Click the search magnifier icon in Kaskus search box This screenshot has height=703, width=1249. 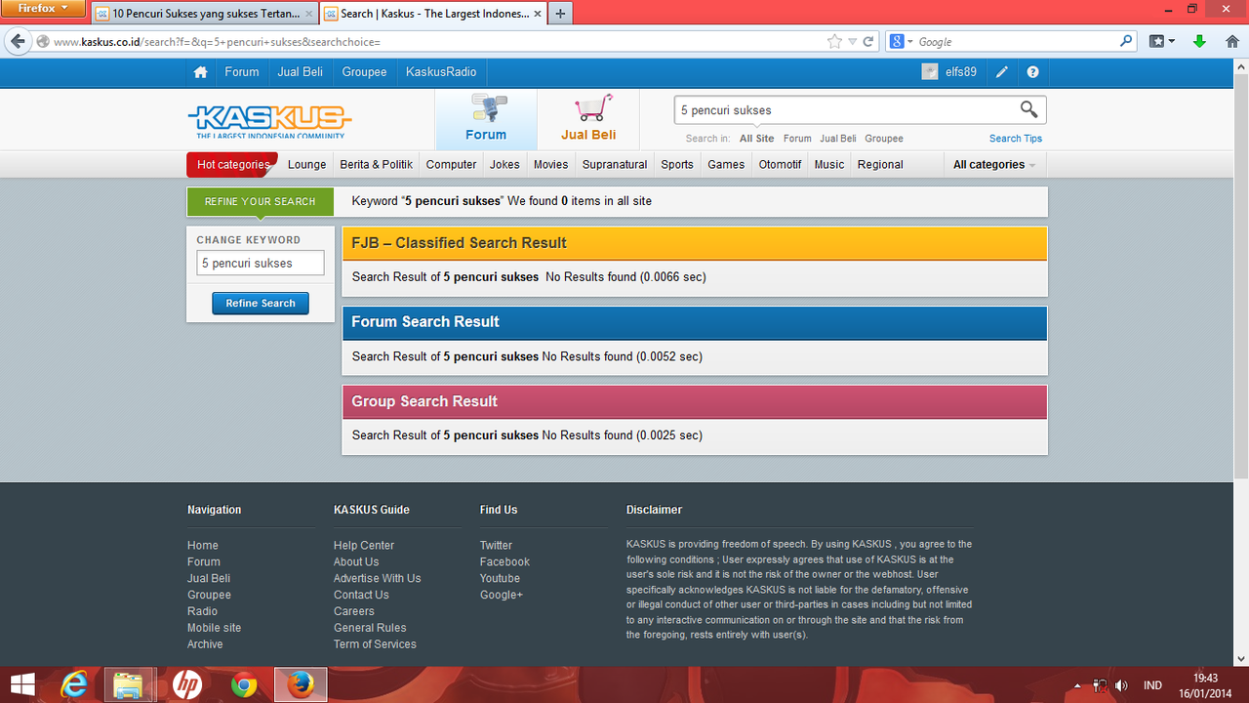[x=1028, y=109]
